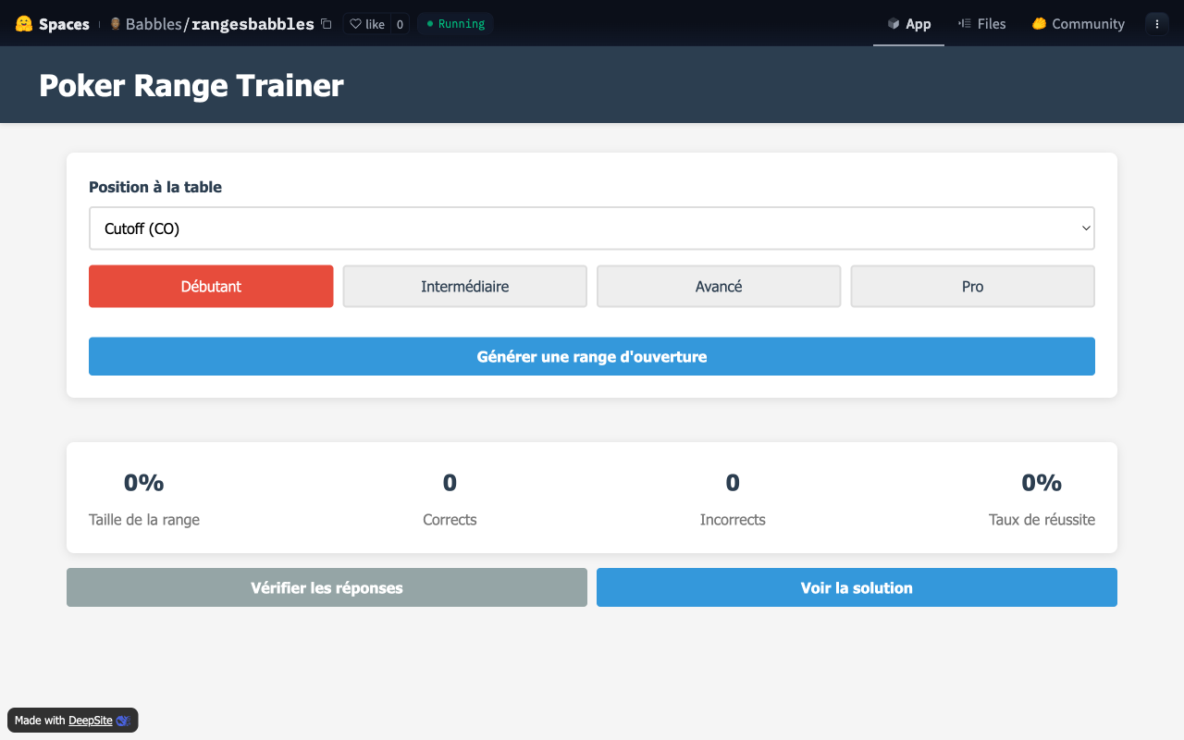Click Vérifier les réponses button
This screenshot has height=740, width=1184.
(x=327, y=587)
